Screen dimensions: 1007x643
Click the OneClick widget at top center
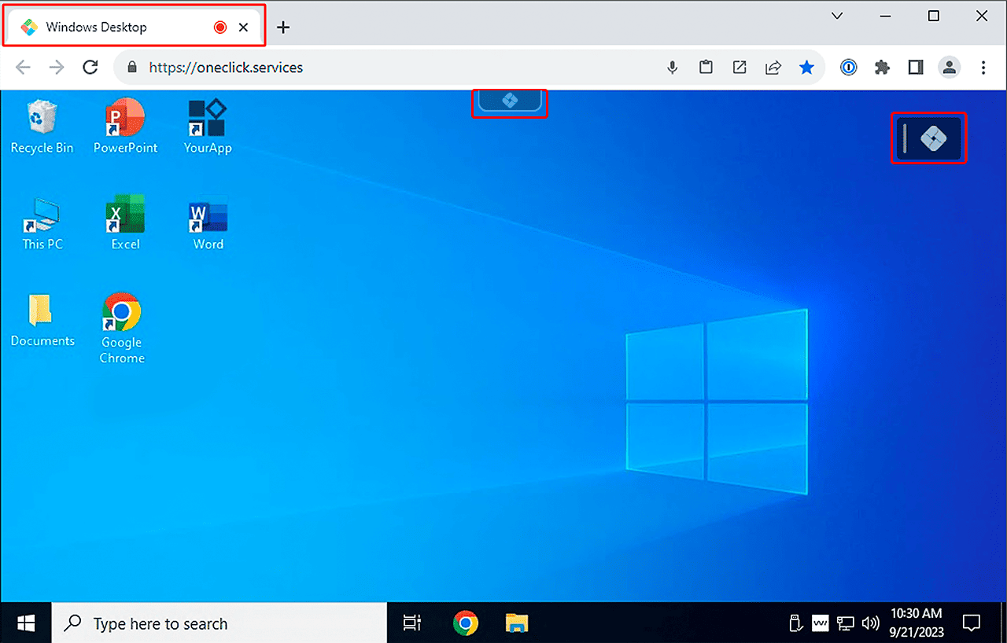pyautogui.click(x=509, y=101)
